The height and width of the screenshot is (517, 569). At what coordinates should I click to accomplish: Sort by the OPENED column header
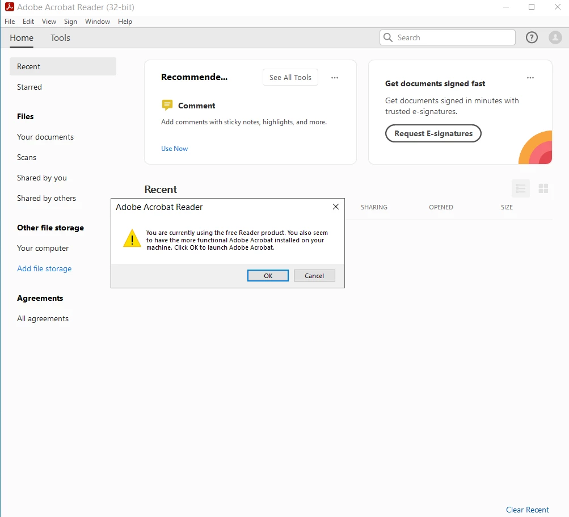pyautogui.click(x=441, y=207)
